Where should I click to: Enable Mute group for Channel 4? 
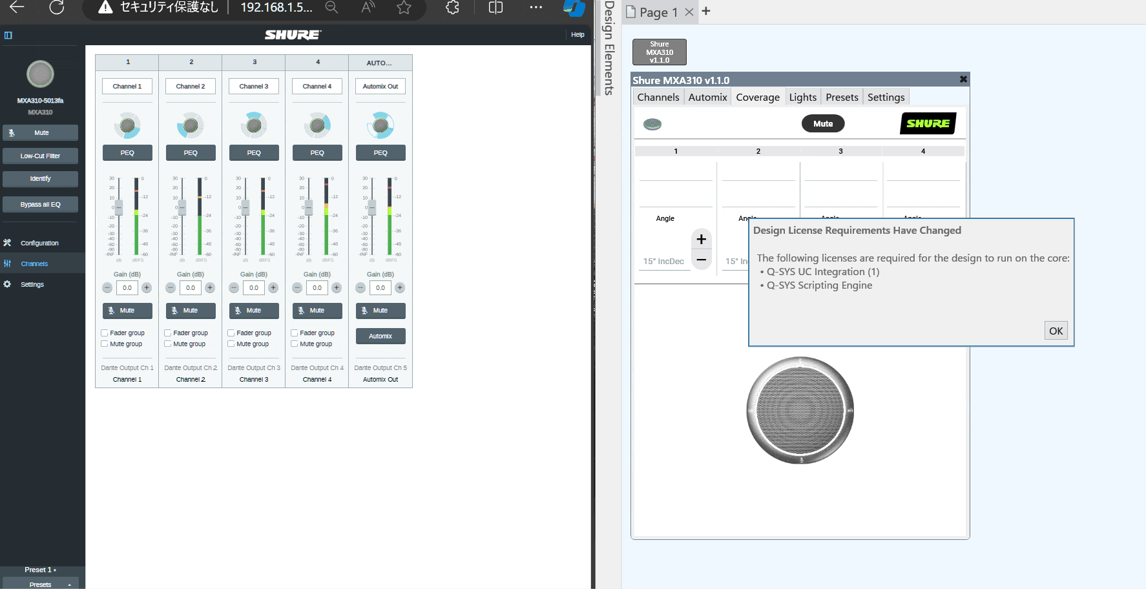pyautogui.click(x=294, y=344)
